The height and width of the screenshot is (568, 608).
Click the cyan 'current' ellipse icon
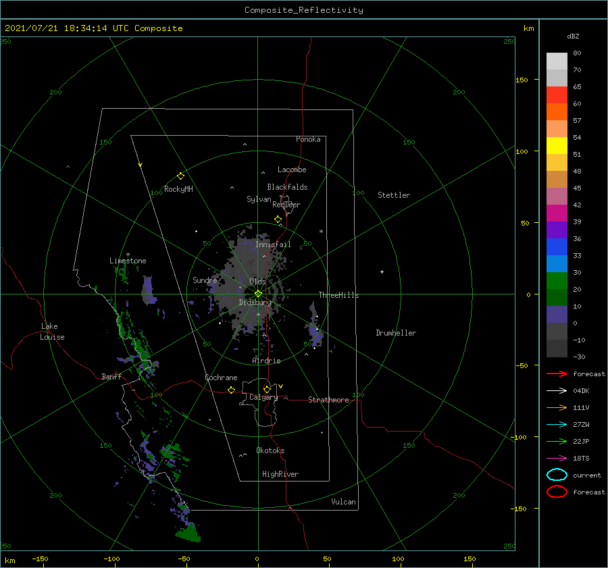pyautogui.click(x=557, y=475)
